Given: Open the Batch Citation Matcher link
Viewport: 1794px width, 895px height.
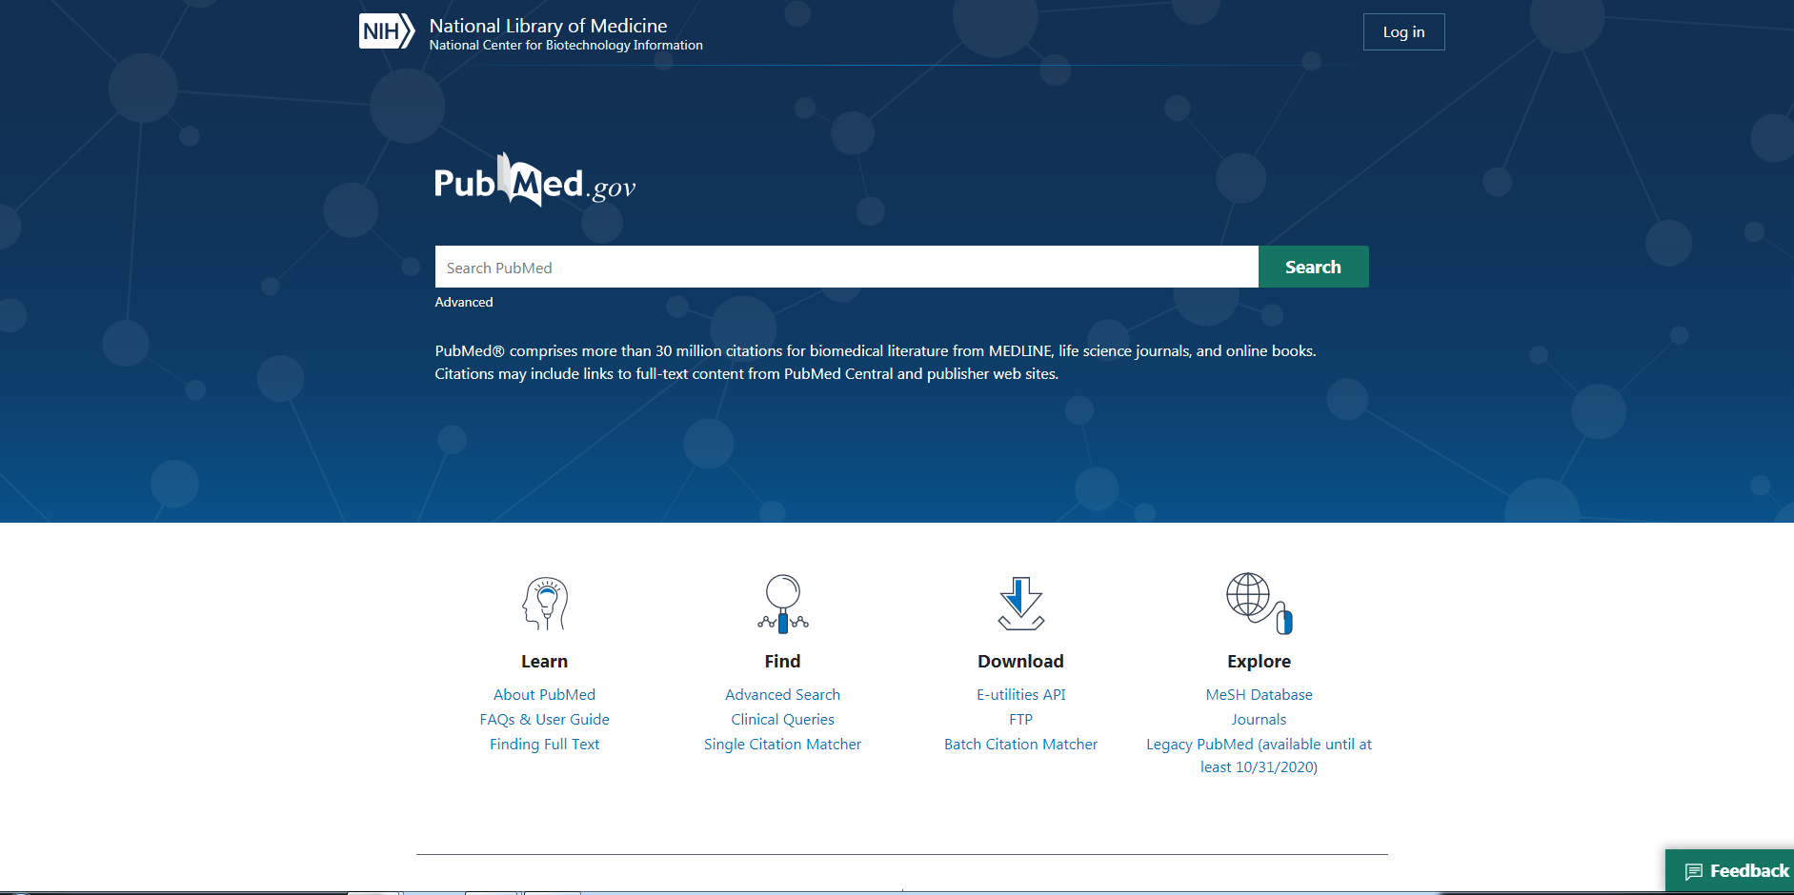Looking at the screenshot, I should pyautogui.click(x=1021, y=745).
